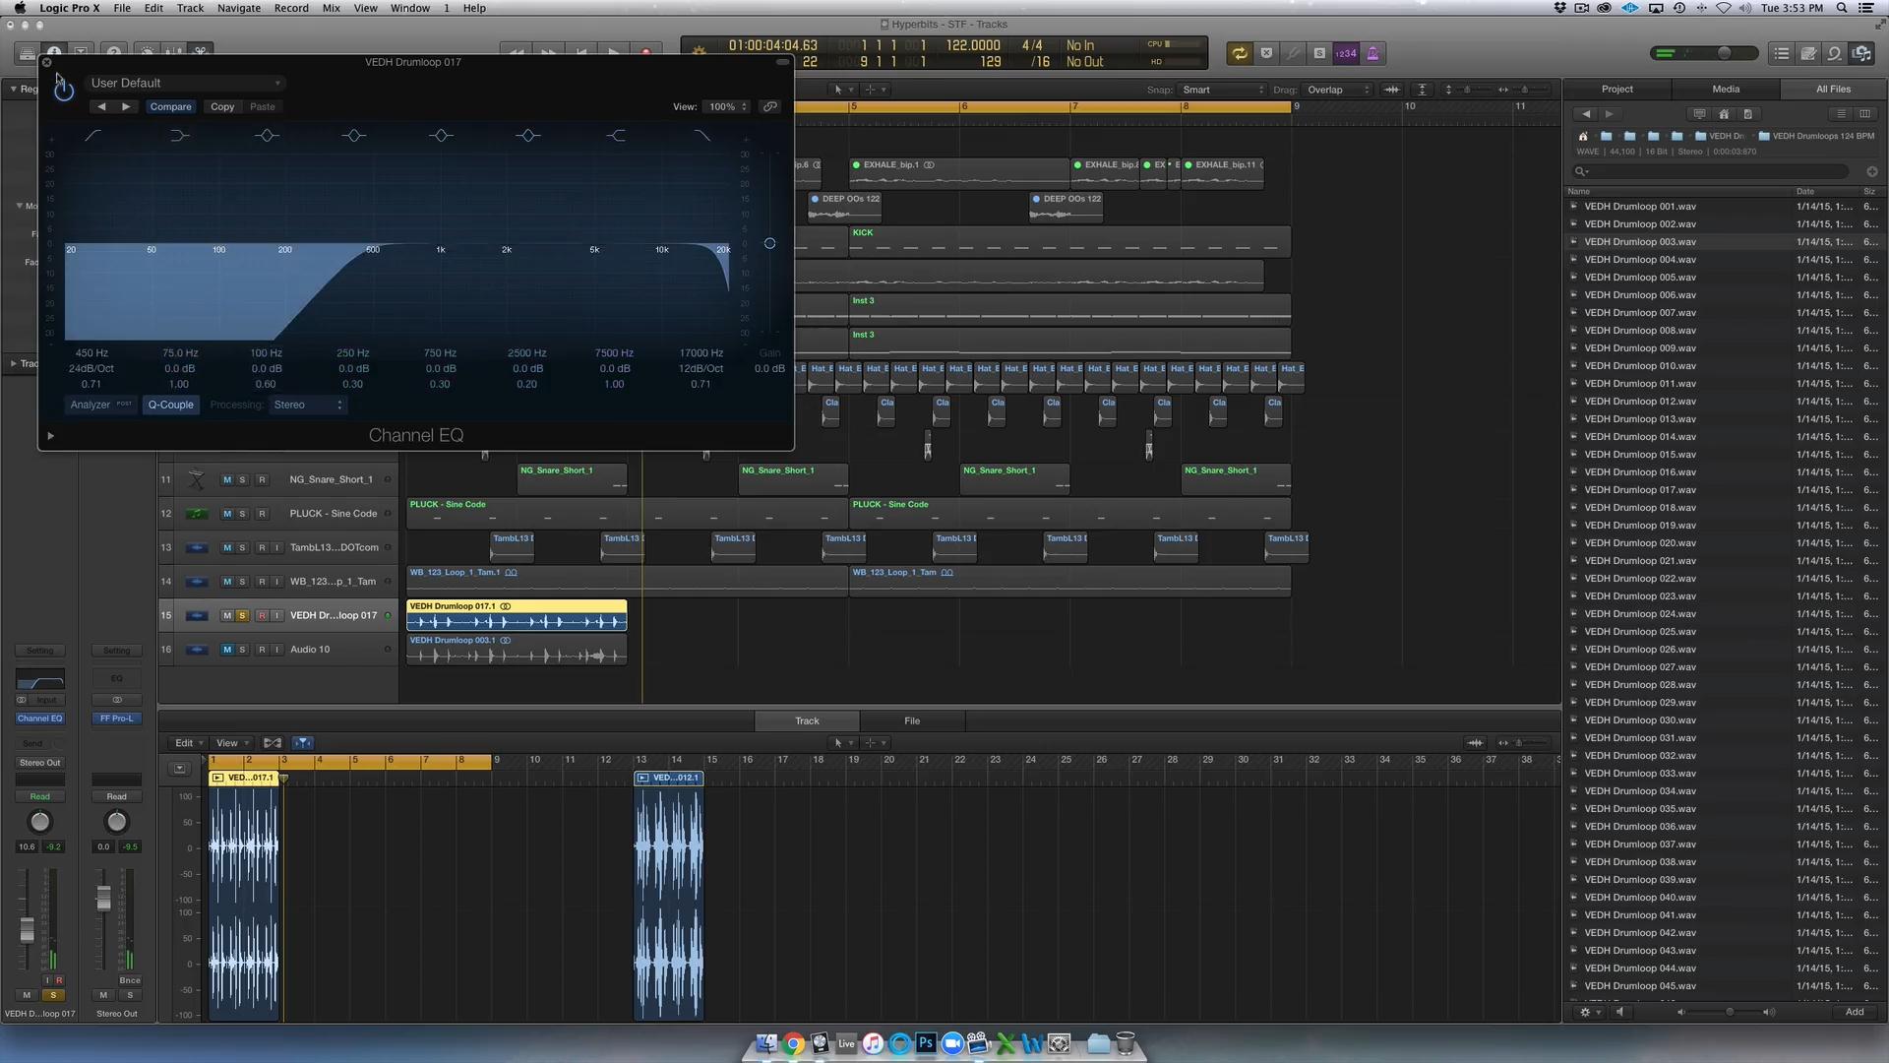Viewport: 1889px width, 1063px height.
Task: Open the Navigate menu
Action: point(239,8)
